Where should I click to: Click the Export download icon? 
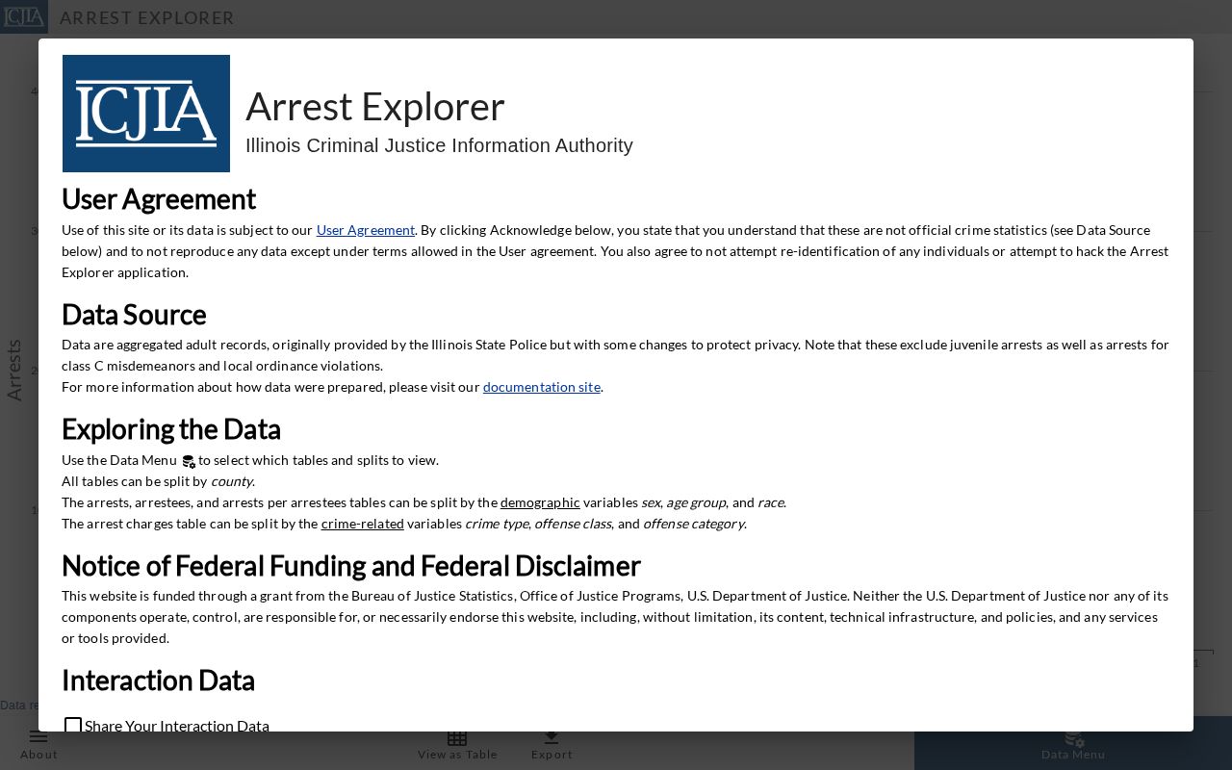552,737
